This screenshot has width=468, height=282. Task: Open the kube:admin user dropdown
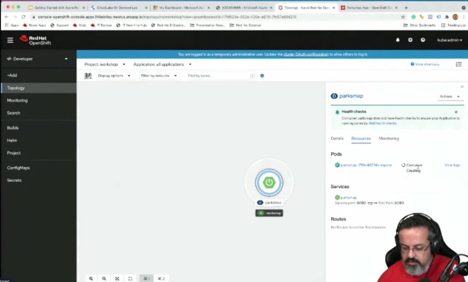(x=450, y=40)
